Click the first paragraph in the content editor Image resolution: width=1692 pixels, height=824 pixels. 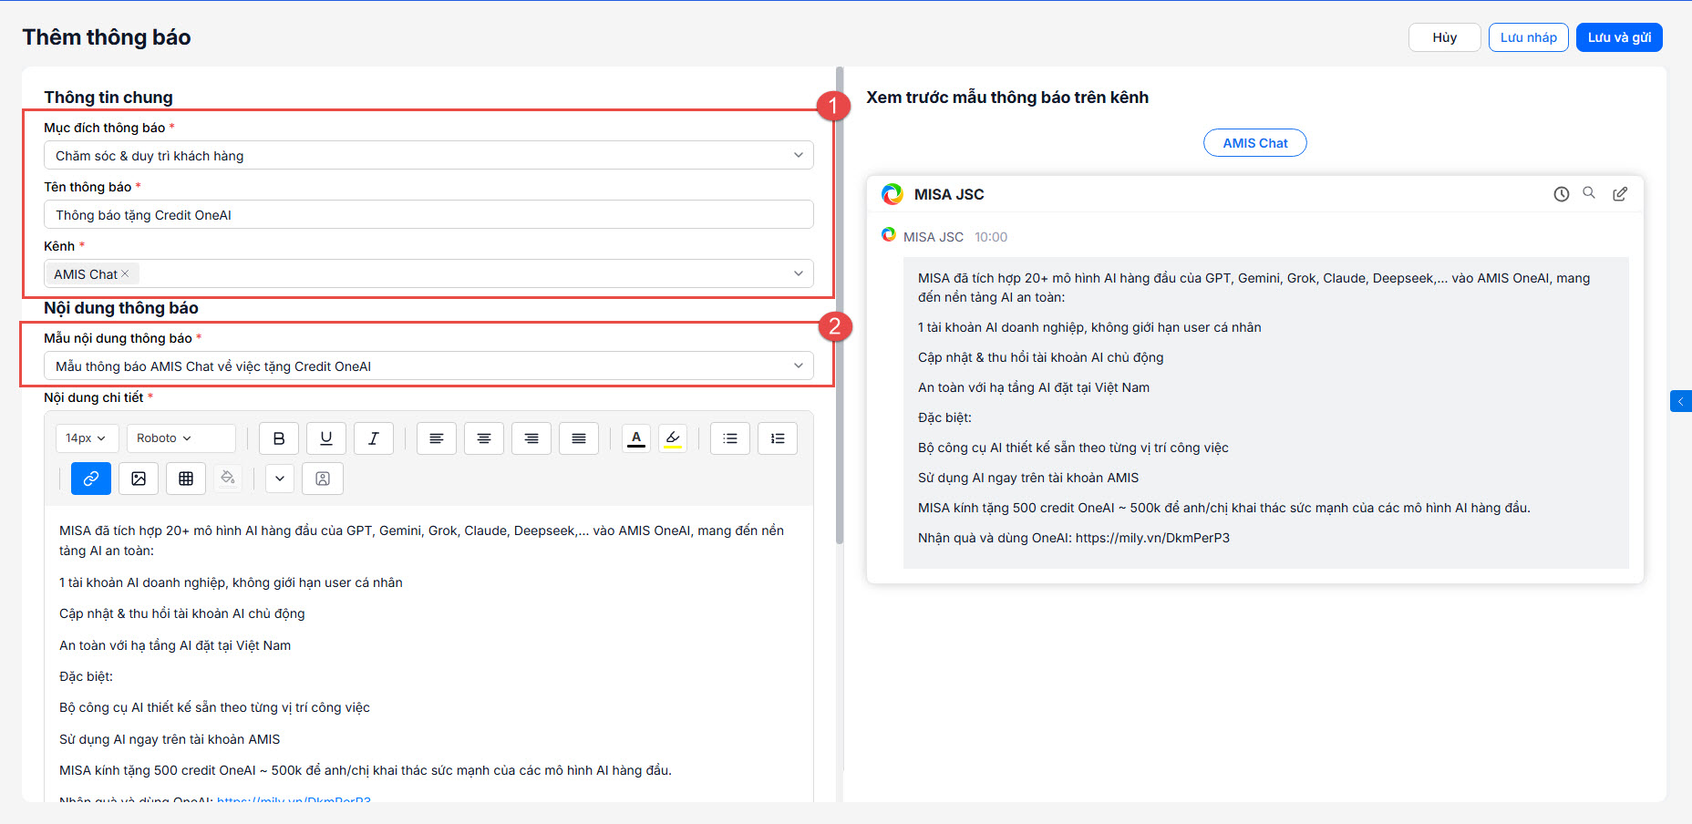tap(422, 541)
